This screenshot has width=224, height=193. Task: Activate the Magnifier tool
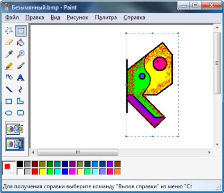pos(21,54)
